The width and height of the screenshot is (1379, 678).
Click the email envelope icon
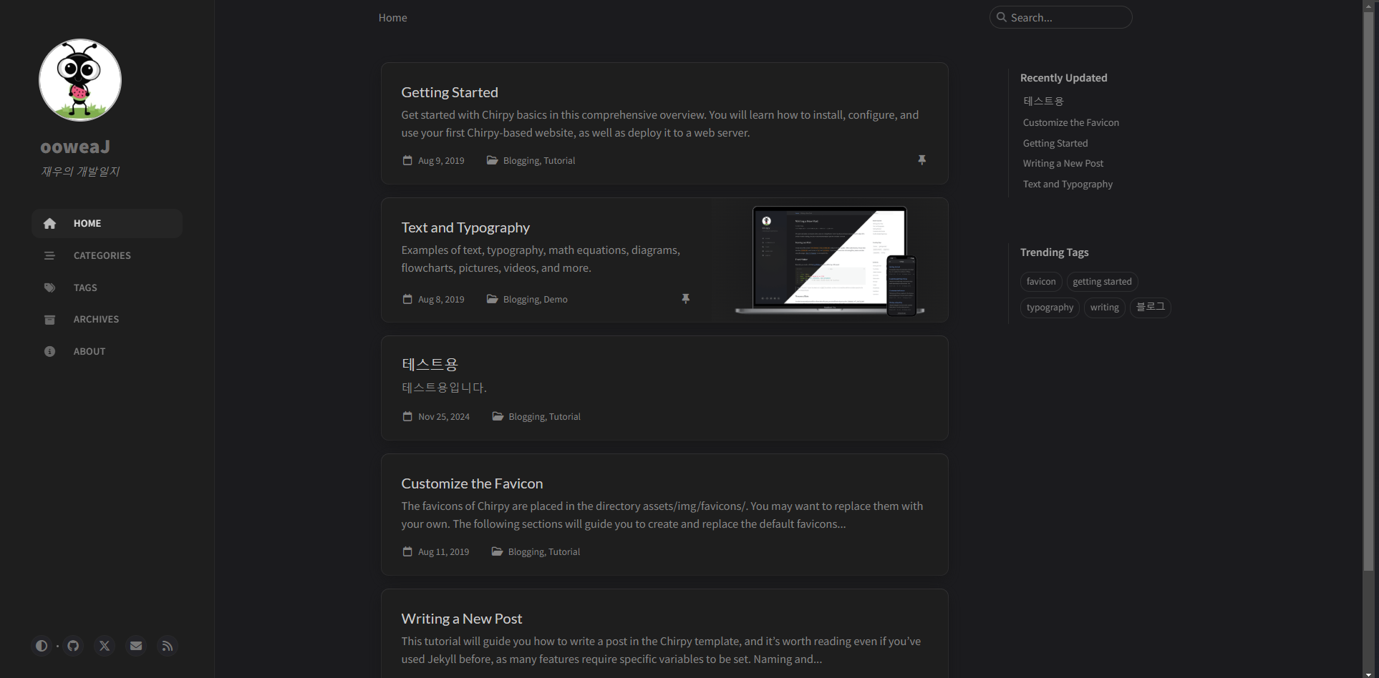click(136, 646)
